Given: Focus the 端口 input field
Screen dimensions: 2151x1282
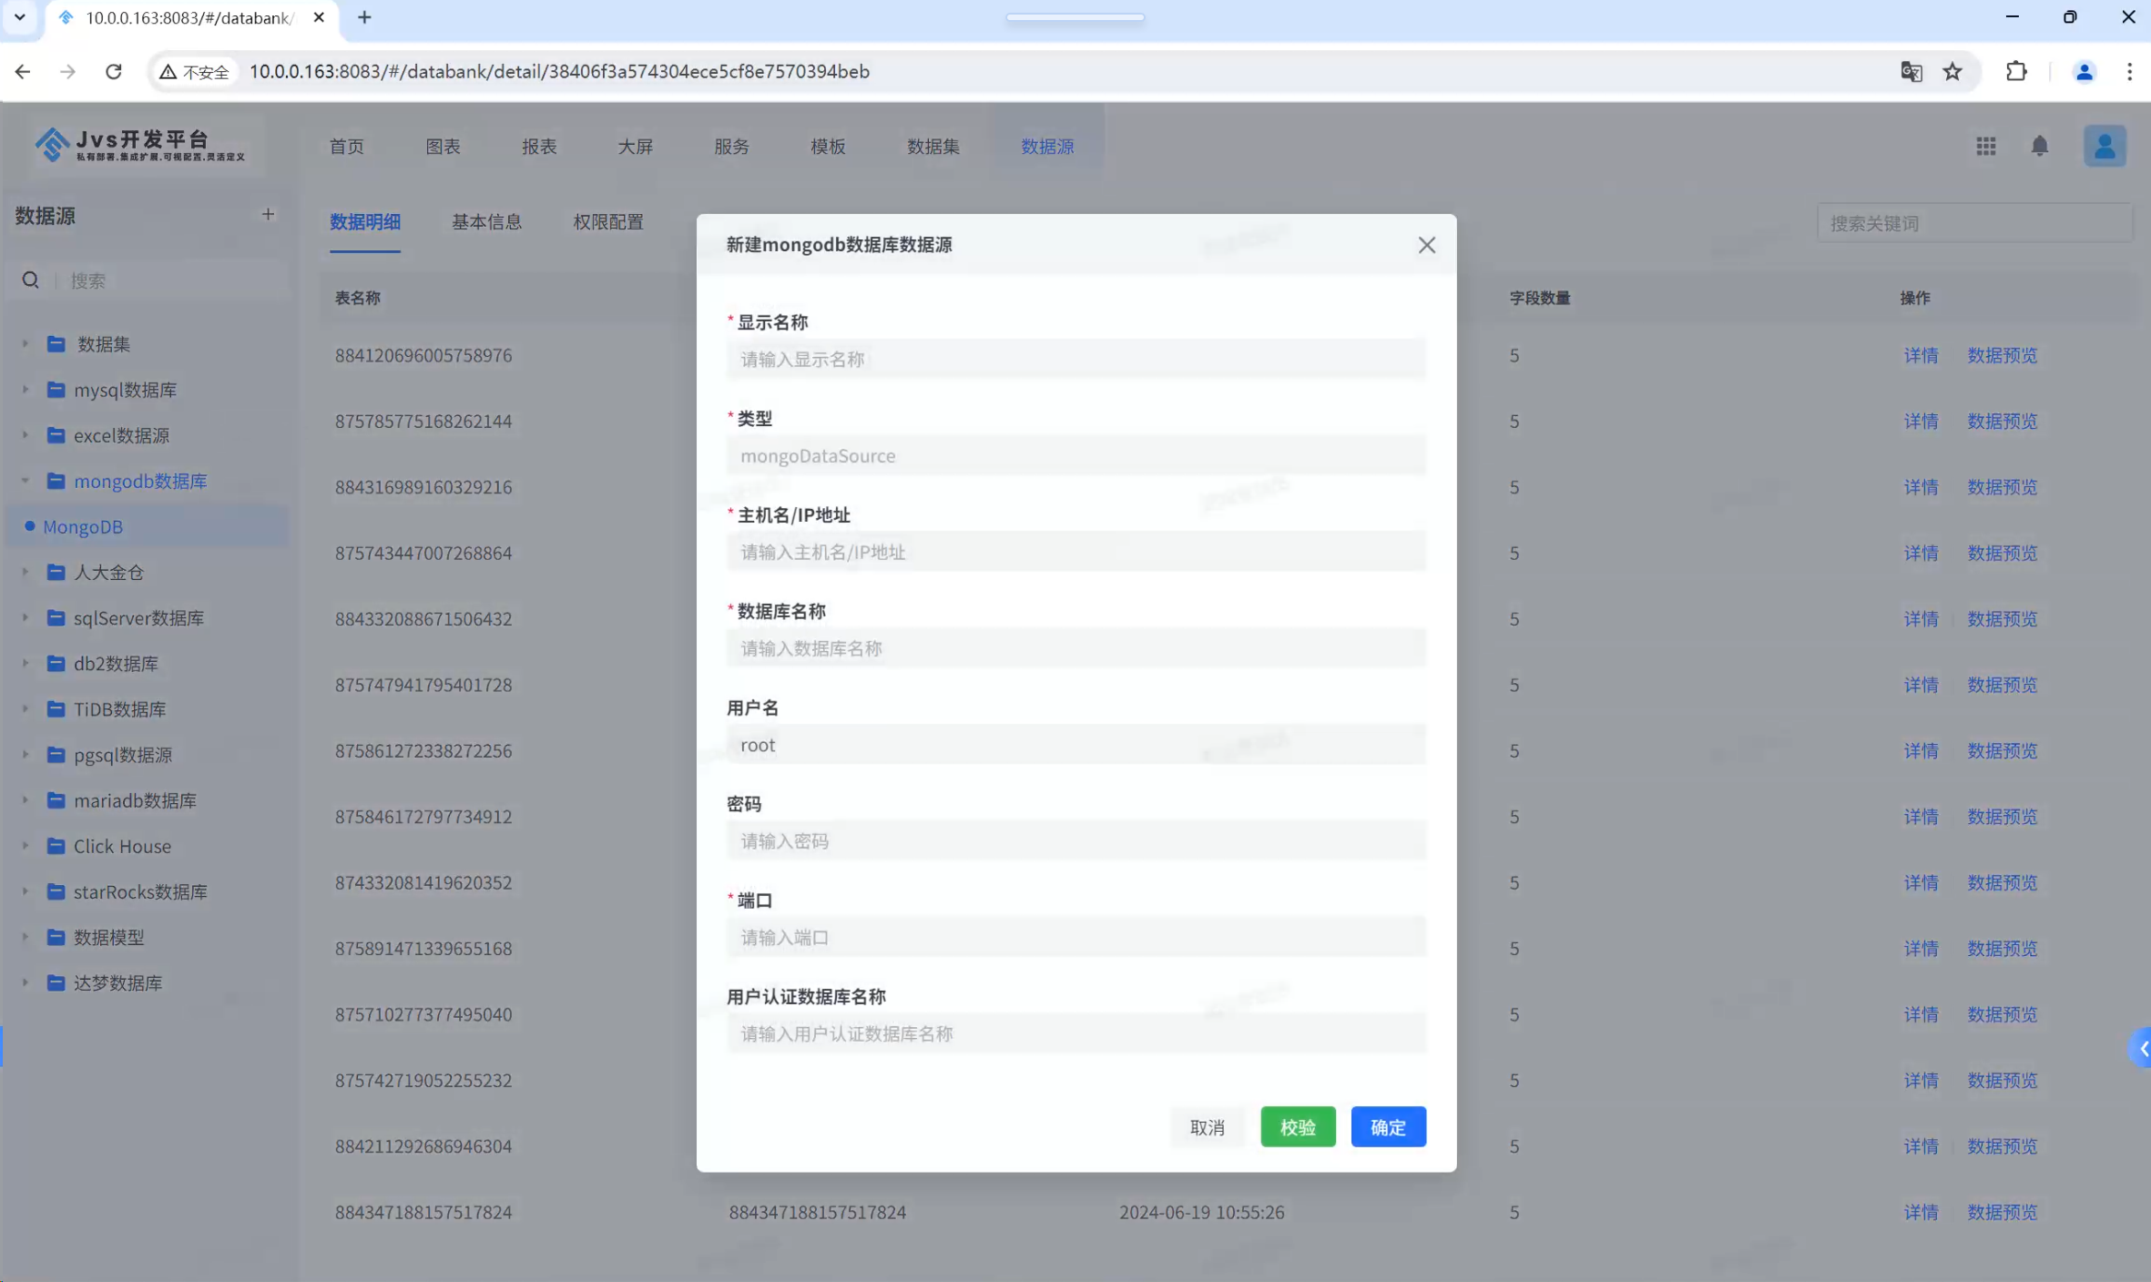Looking at the screenshot, I should tap(1075, 938).
